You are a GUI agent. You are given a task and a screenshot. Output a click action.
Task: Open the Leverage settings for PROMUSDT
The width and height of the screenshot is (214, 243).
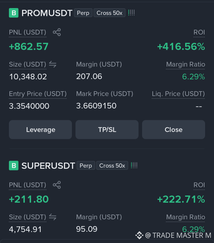40,130
